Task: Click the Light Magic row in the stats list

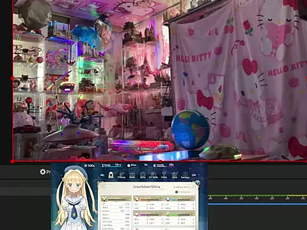Action: (x=116, y=225)
